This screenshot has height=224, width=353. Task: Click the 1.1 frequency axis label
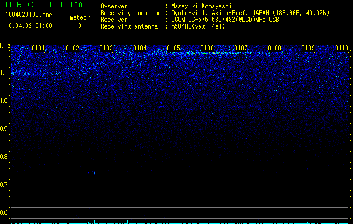4,73
